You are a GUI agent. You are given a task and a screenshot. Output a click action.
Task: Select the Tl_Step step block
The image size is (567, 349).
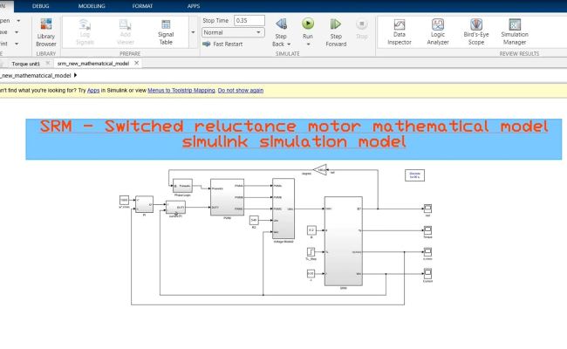tap(311, 251)
